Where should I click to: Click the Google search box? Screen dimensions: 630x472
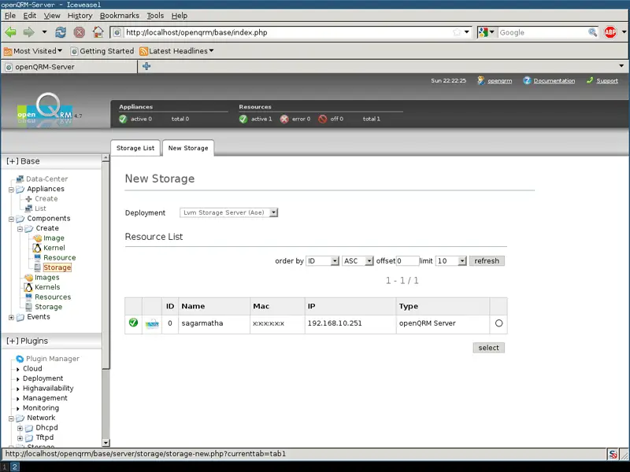(x=543, y=32)
